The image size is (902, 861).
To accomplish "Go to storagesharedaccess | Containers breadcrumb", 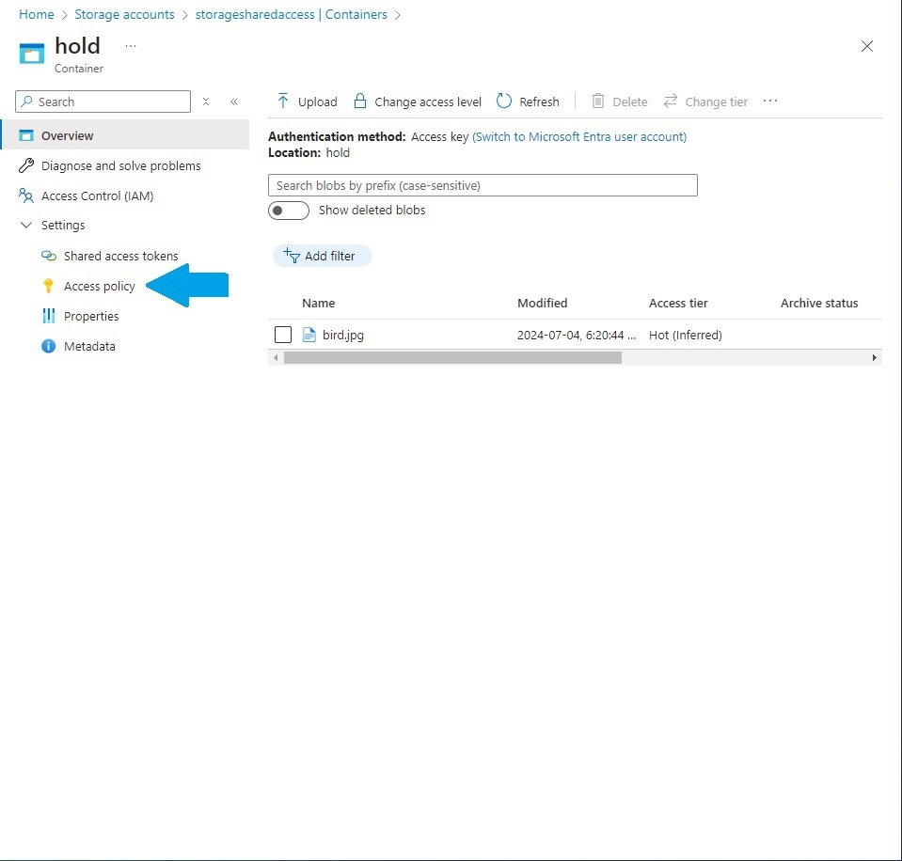I will pyautogui.click(x=291, y=14).
